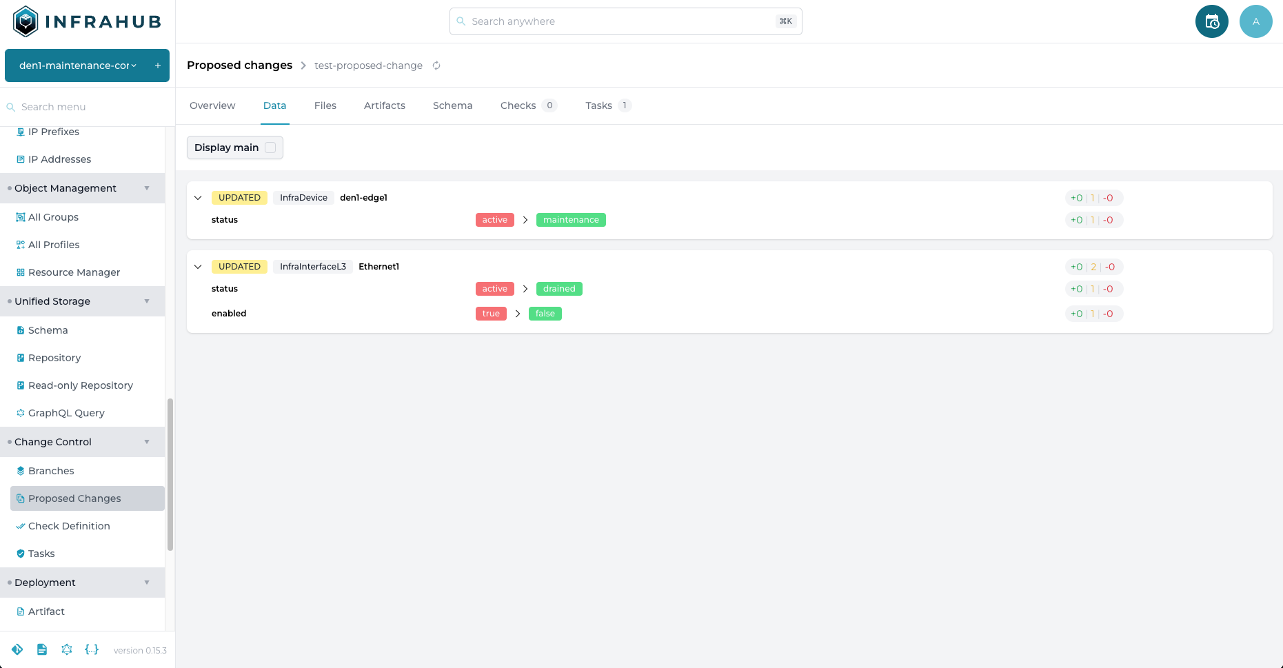Refresh test-proposed-change using the refresh icon
Screen dimensions: 1283x668
tap(436, 65)
